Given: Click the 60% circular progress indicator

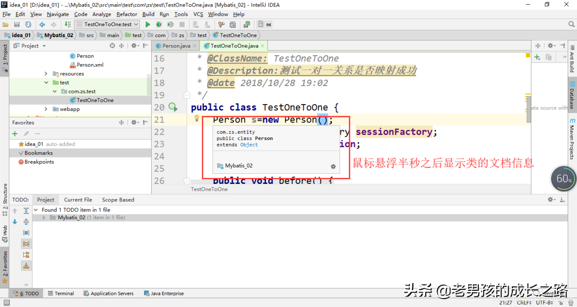Looking at the screenshot, I should pos(564,178).
